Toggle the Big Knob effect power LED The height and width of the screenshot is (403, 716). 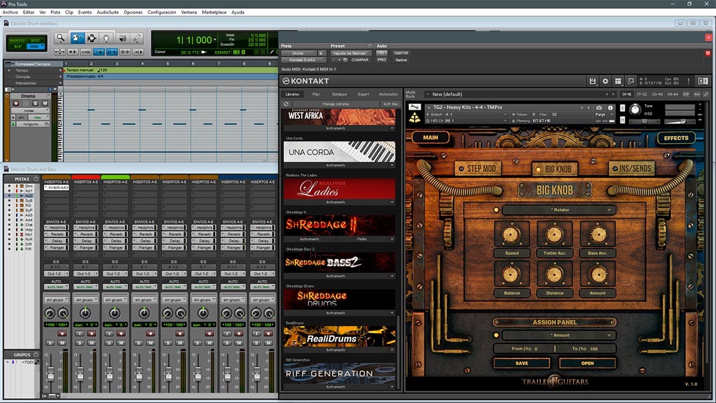click(496, 210)
